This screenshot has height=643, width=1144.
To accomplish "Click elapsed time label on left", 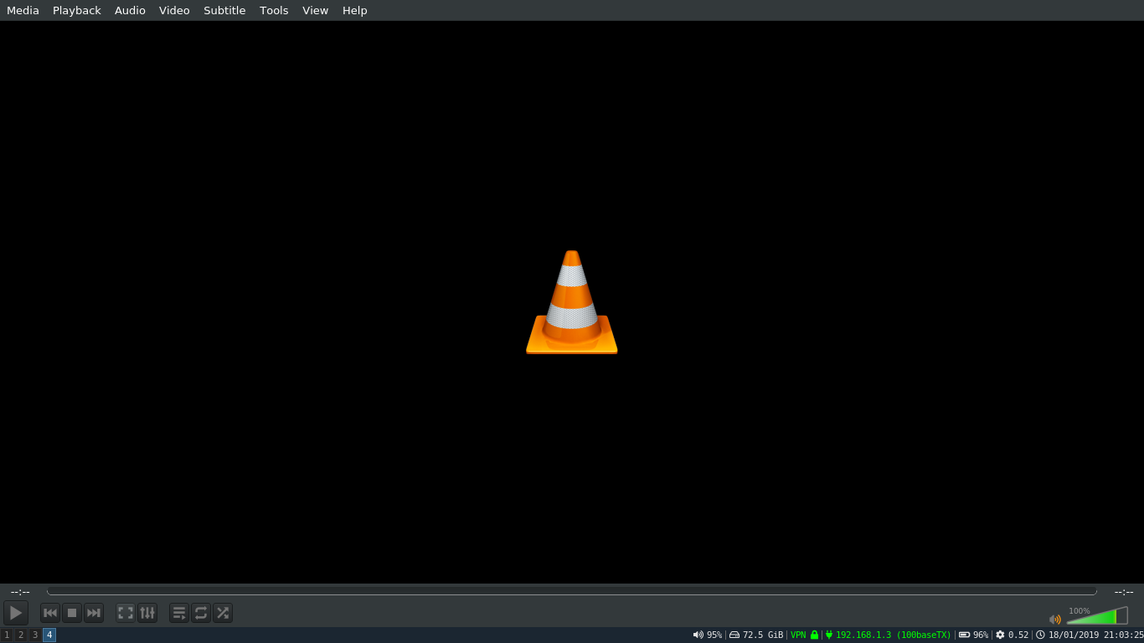I will click(x=20, y=592).
